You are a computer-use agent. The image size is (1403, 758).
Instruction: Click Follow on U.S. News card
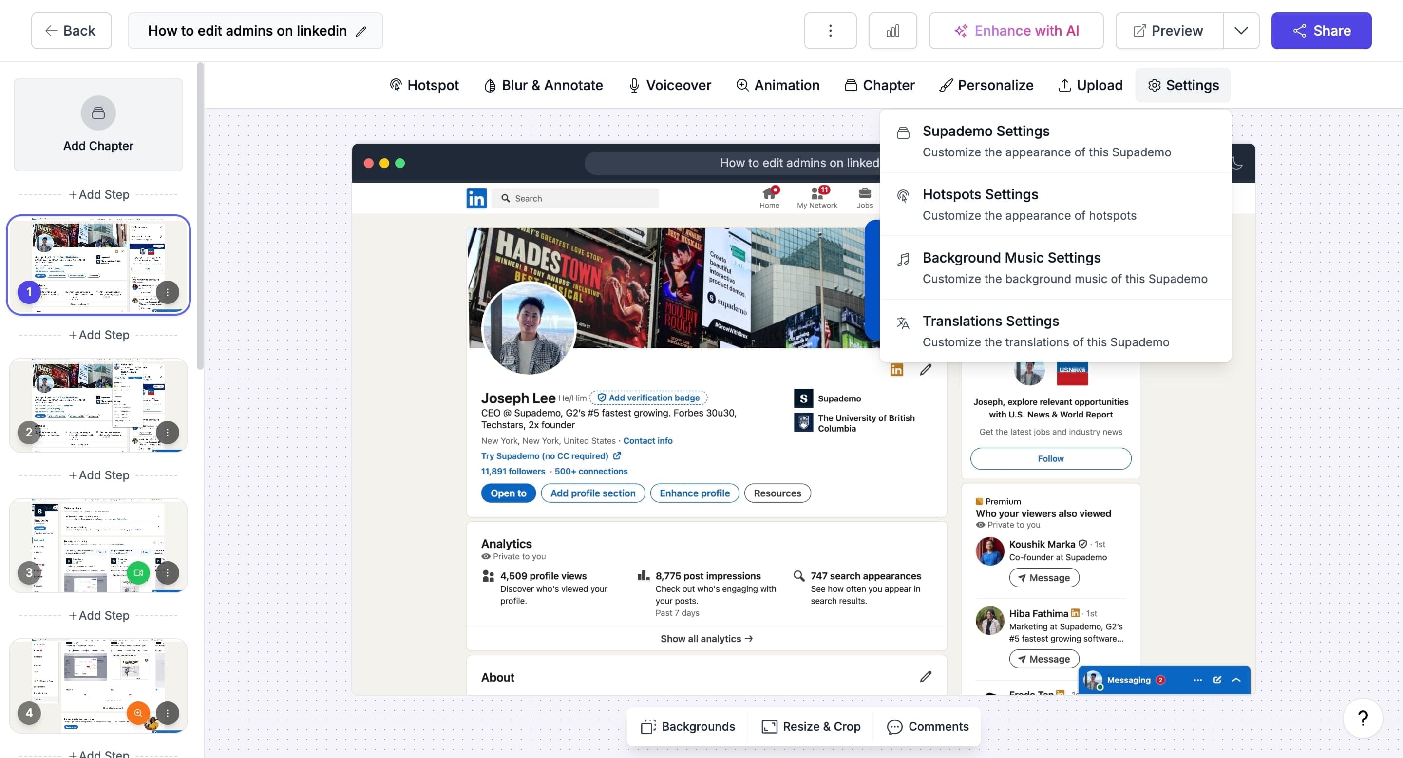pos(1051,458)
